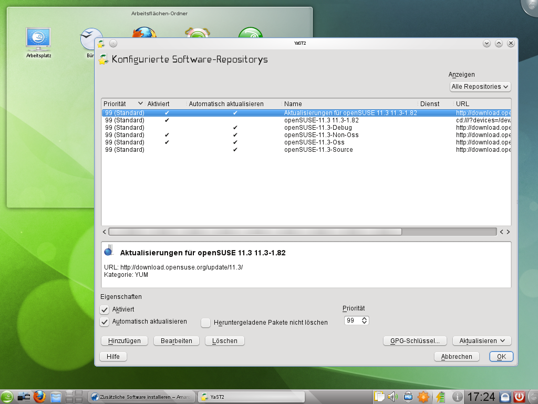The image size is (538, 404).
Task: Select the openSUSE-11.3-Non-Oss repository row
Action: (x=321, y=135)
